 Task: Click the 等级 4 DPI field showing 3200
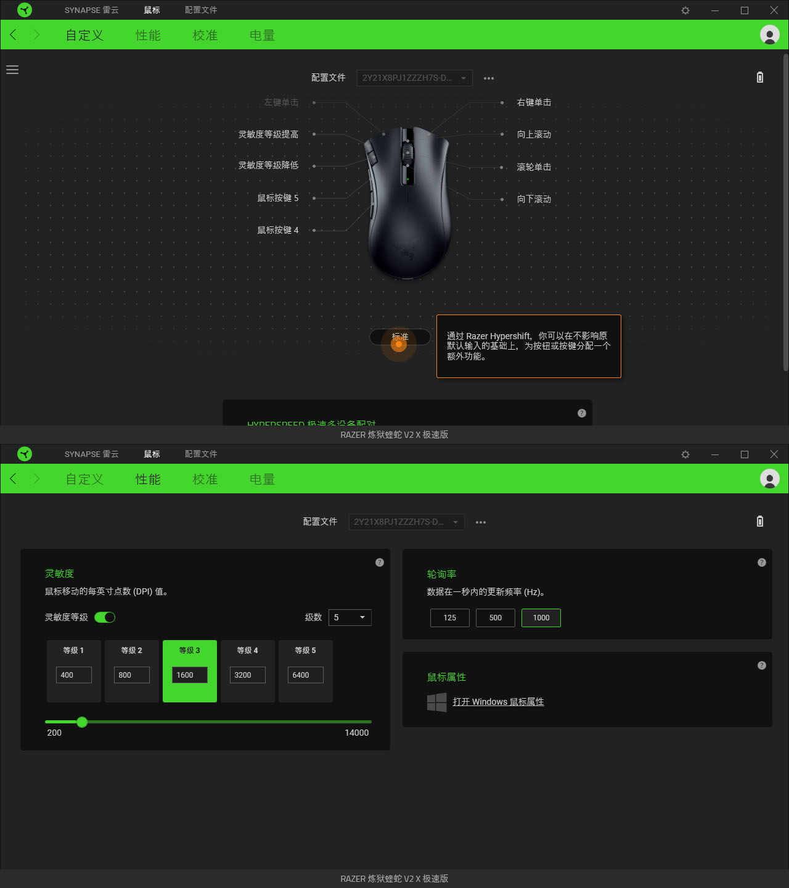(x=248, y=675)
